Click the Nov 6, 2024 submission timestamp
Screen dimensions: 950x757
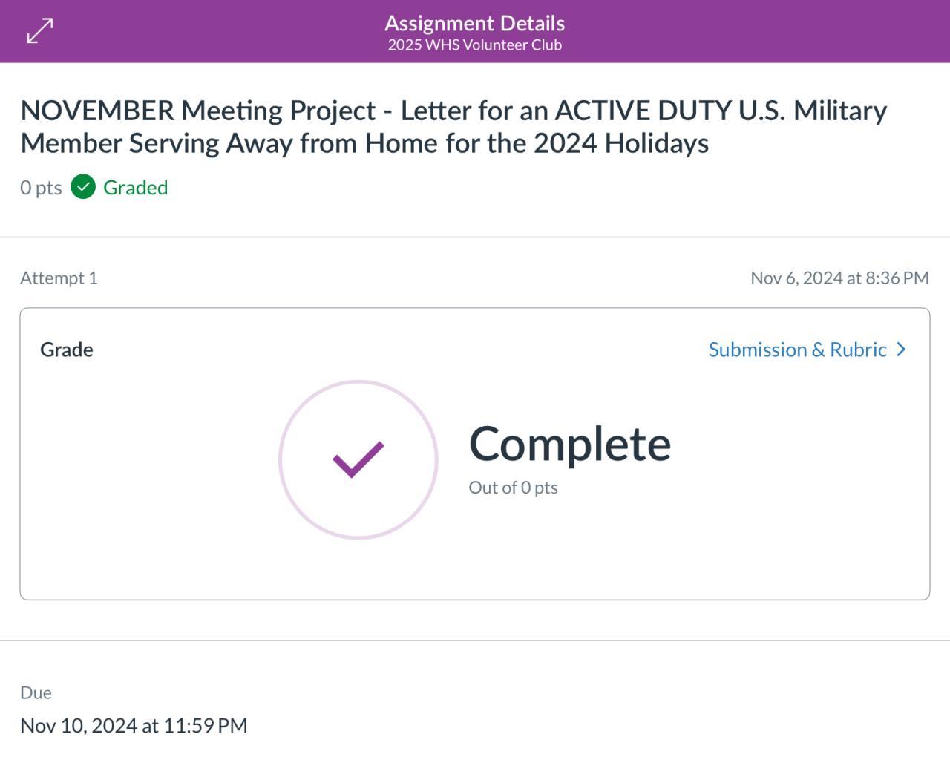click(839, 278)
